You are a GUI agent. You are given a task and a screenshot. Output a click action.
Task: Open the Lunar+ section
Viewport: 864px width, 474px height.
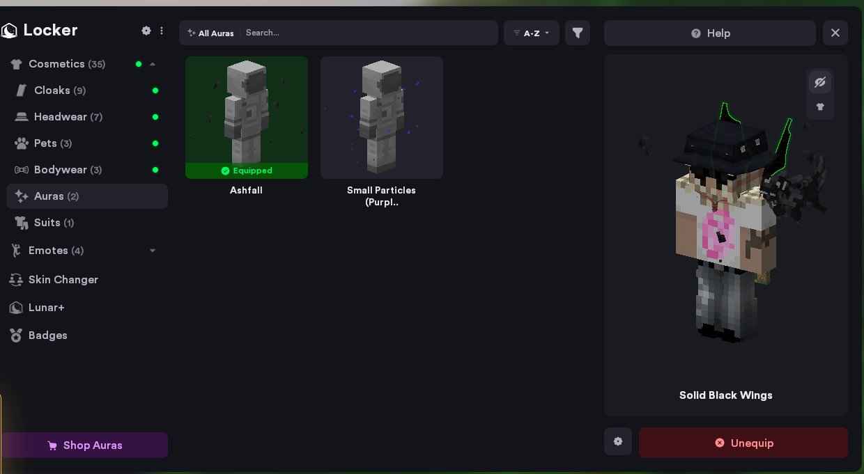(46, 308)
